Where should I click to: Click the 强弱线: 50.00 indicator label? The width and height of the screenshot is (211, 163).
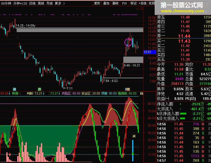(x=127, y=94)
